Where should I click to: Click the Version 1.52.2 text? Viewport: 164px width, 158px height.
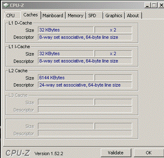[x=49, y=154]
